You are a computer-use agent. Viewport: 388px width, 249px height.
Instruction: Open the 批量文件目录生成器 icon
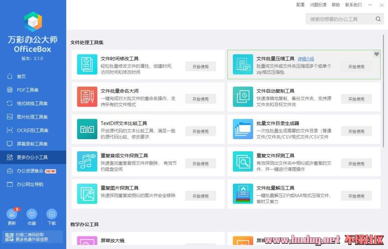click(243, 129)
